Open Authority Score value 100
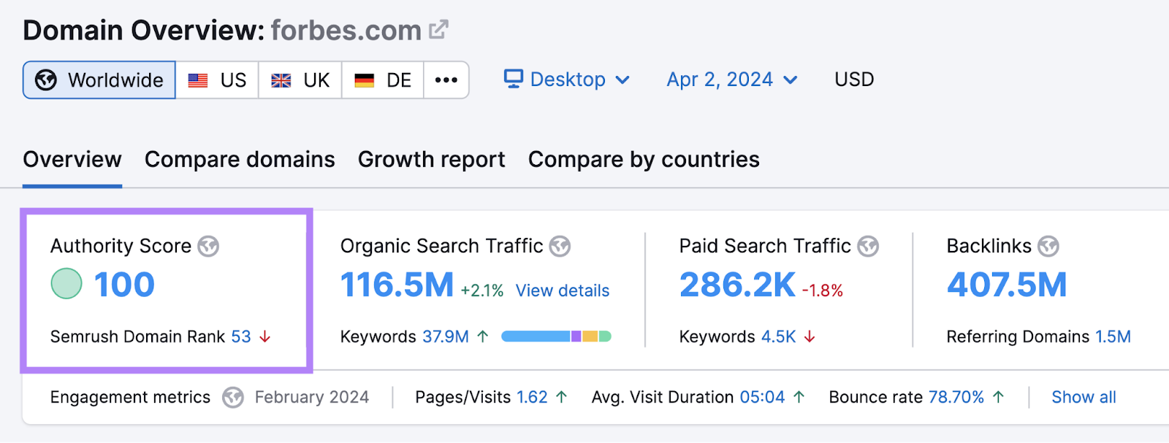Image resolution: width=1169 pixels, height=443 pixels. tap(124, 285)
